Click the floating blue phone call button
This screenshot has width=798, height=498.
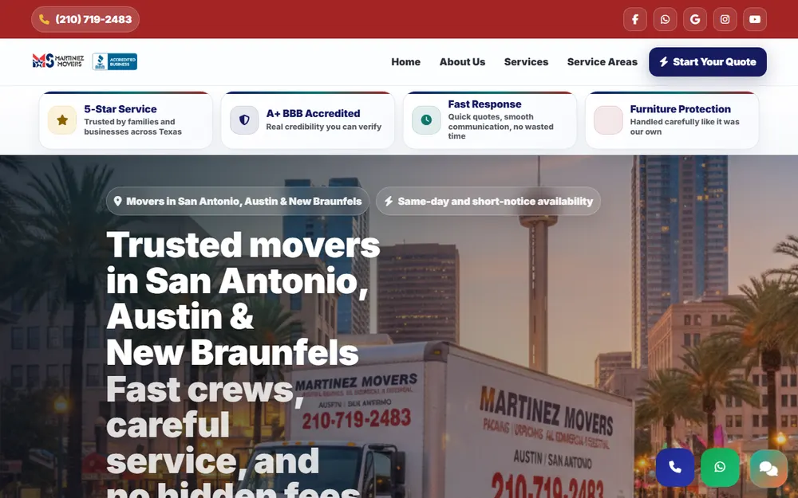pos(675,468)
